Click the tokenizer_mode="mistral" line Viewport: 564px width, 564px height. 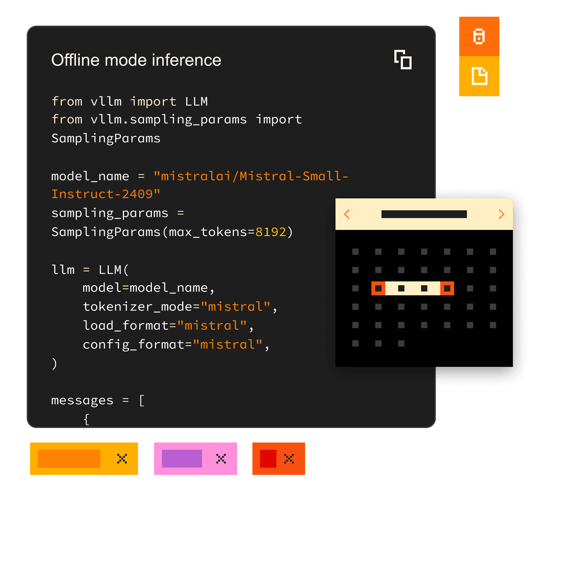180,307
